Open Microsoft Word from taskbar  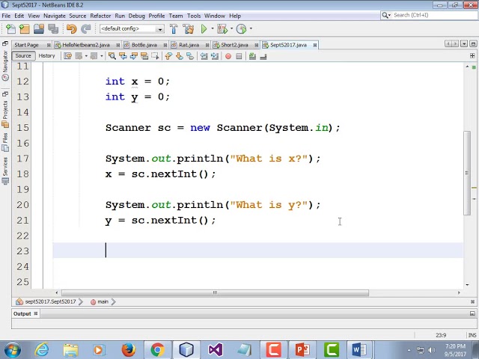click(359, 350)
